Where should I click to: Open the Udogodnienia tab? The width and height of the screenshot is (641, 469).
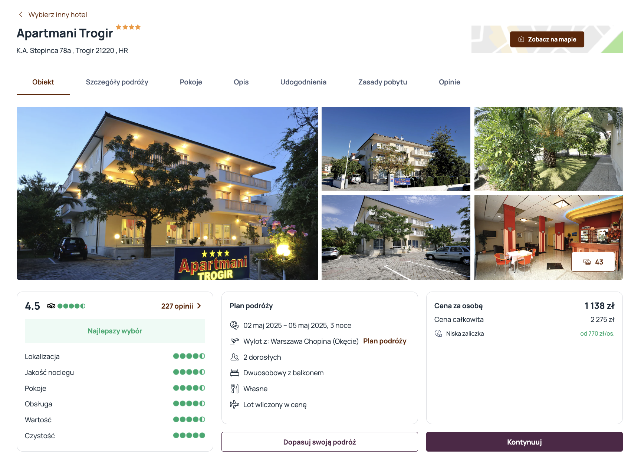pyautogui.click(x=303, y=82)
